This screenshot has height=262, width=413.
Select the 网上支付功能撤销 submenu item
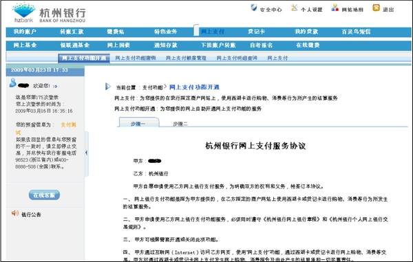click(136, 58)
